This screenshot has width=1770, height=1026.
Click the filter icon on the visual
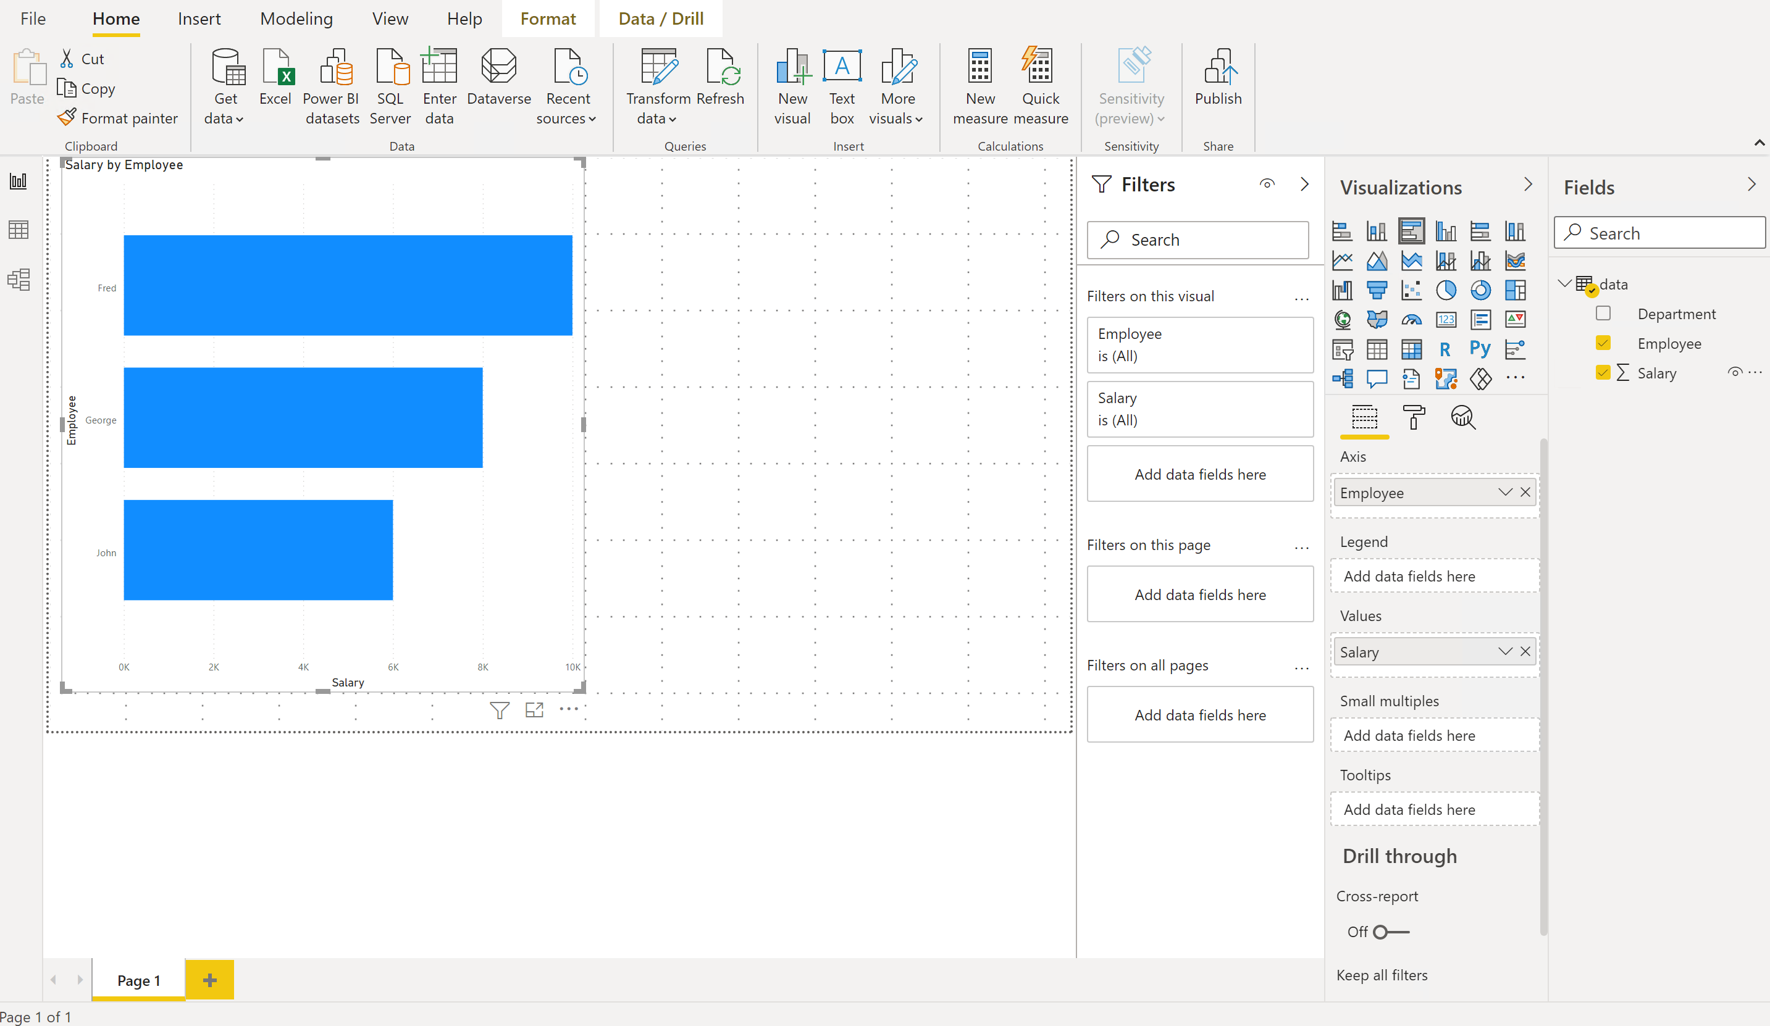(498, 710)
